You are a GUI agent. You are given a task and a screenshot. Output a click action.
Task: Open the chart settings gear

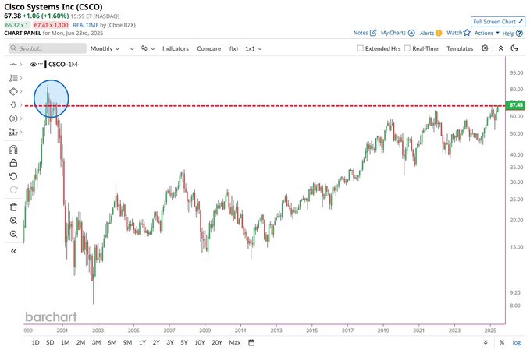pos(485,48)
